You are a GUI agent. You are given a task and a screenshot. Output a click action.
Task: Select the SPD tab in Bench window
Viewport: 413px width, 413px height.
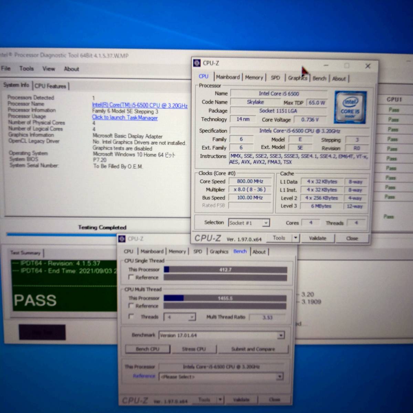[x=198, y=252]
